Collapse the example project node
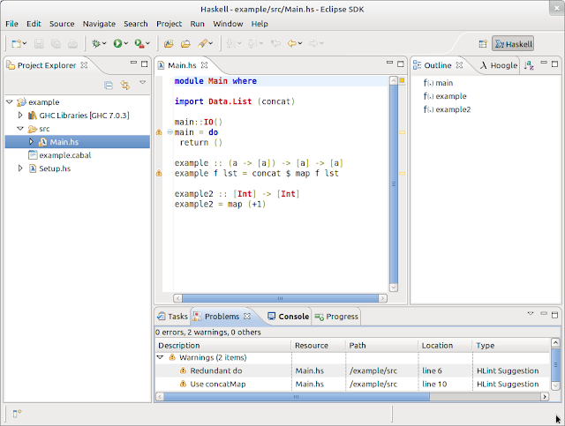Viewport: 565px width, 426px height. click(x=10, y=102)
